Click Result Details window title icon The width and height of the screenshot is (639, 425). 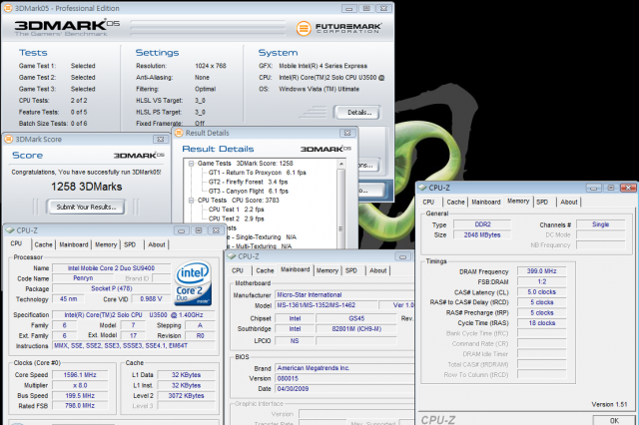(x=179, y=133)
